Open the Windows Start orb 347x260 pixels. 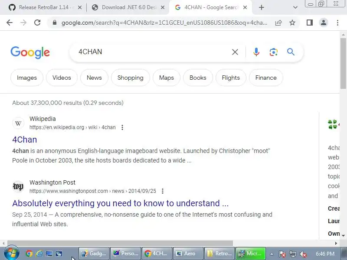12,253
